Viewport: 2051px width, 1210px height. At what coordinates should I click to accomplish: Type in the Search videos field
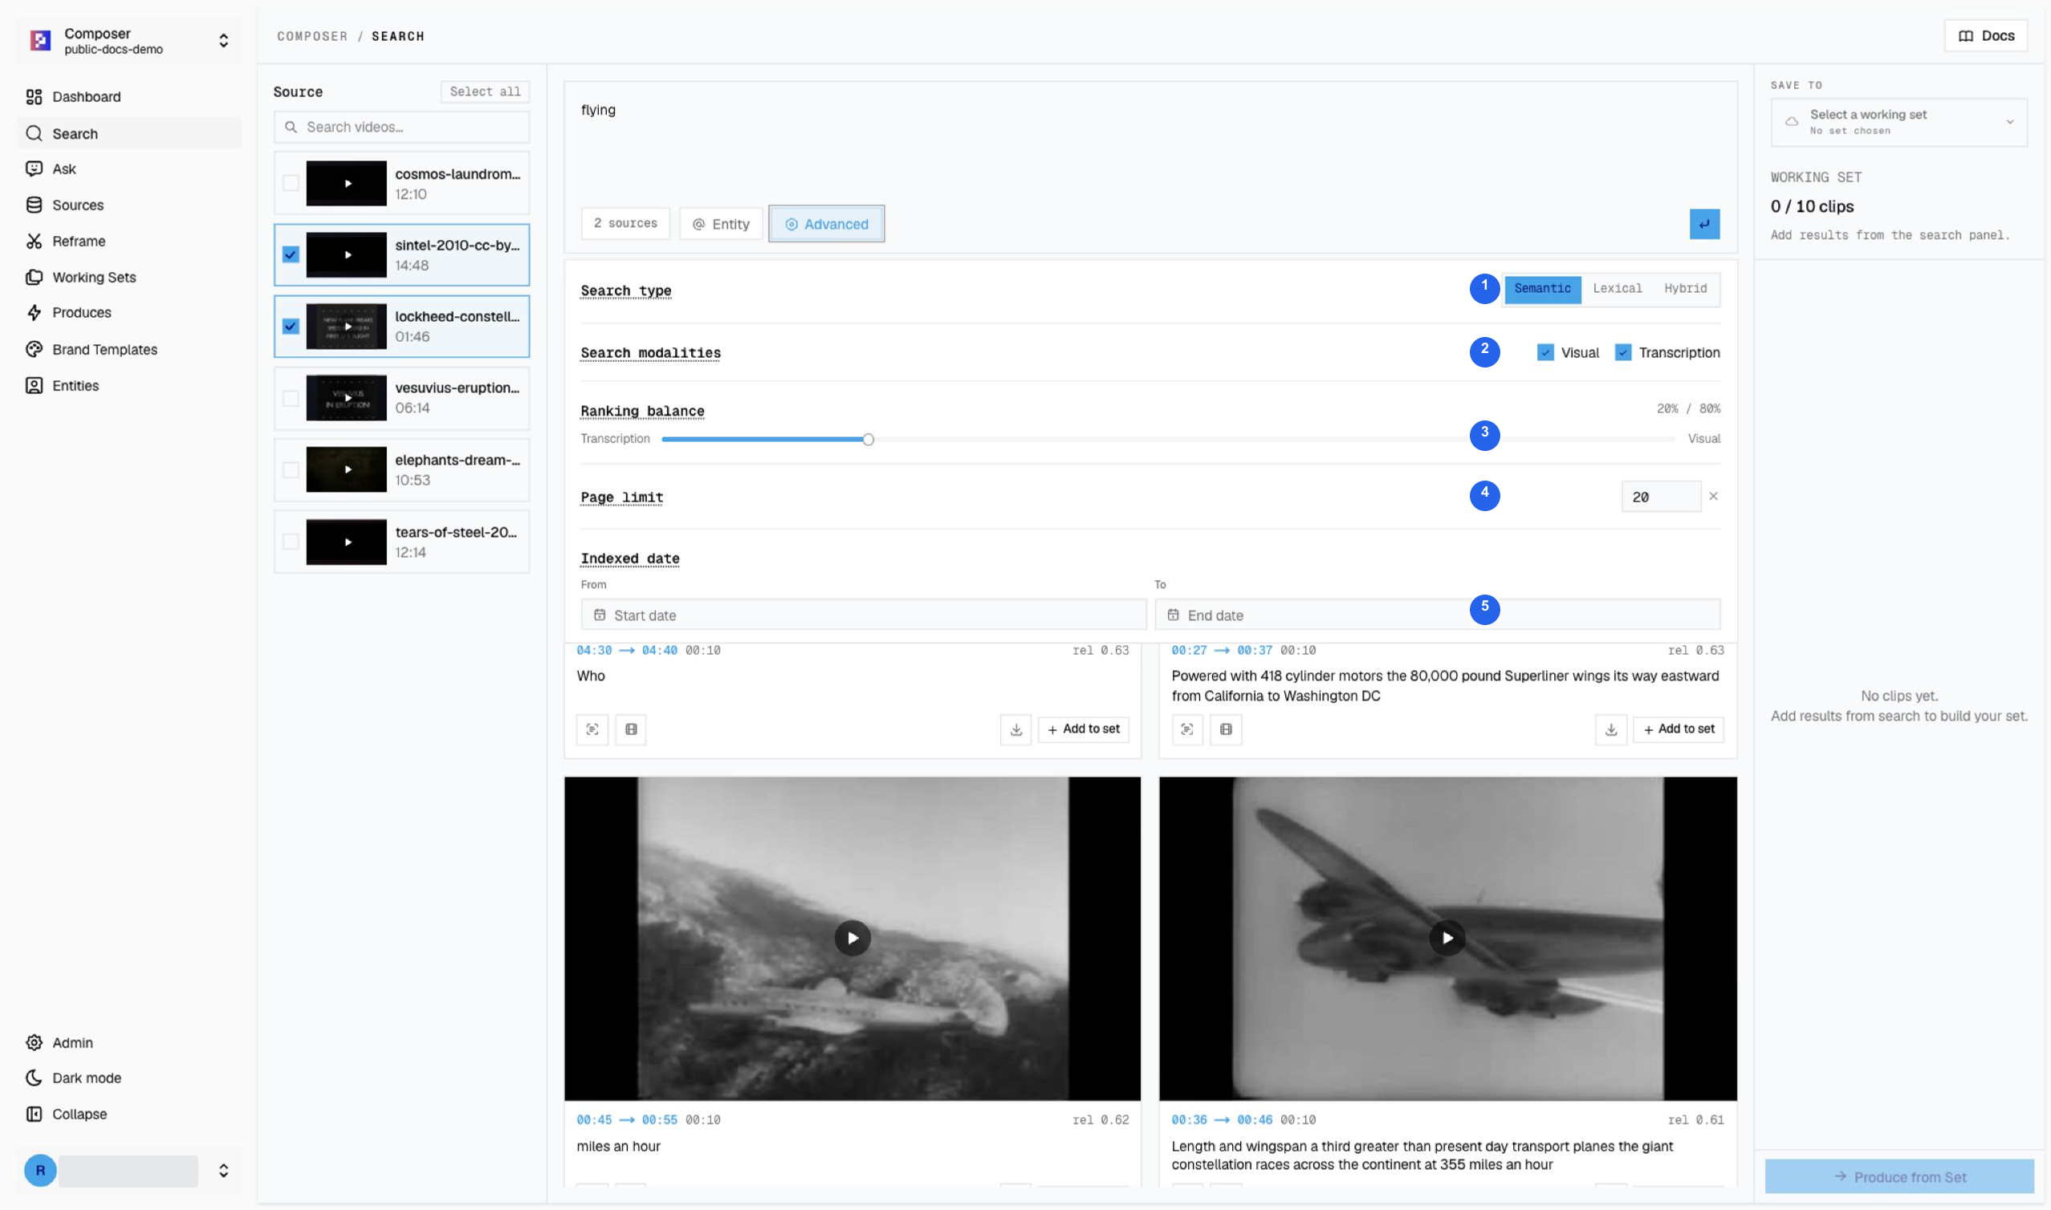tap(401, 128)
